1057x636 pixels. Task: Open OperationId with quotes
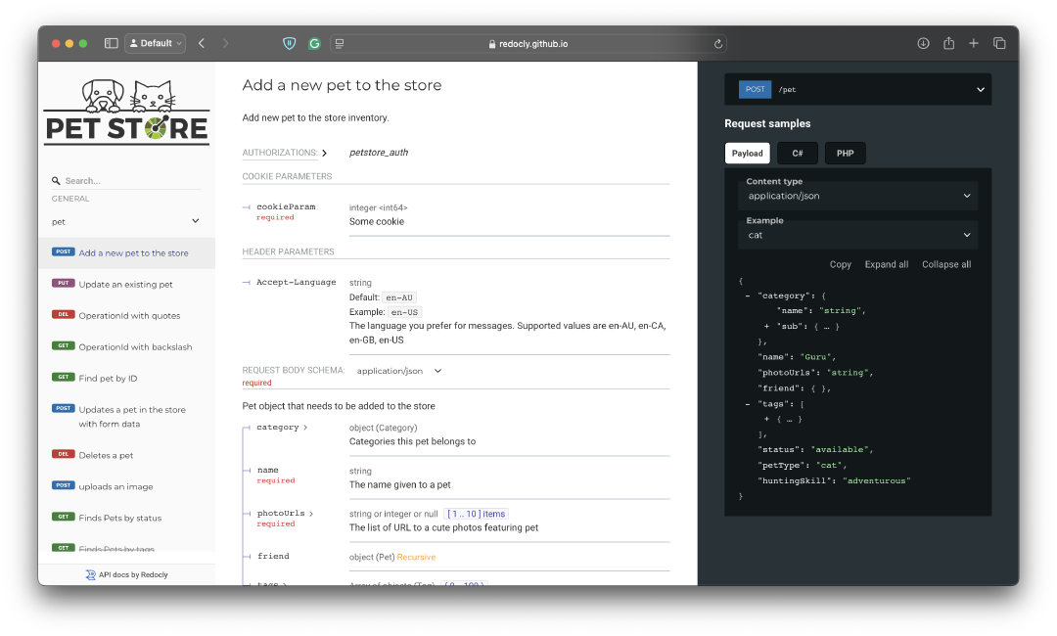pyautogui.click(x=126, y=315)
